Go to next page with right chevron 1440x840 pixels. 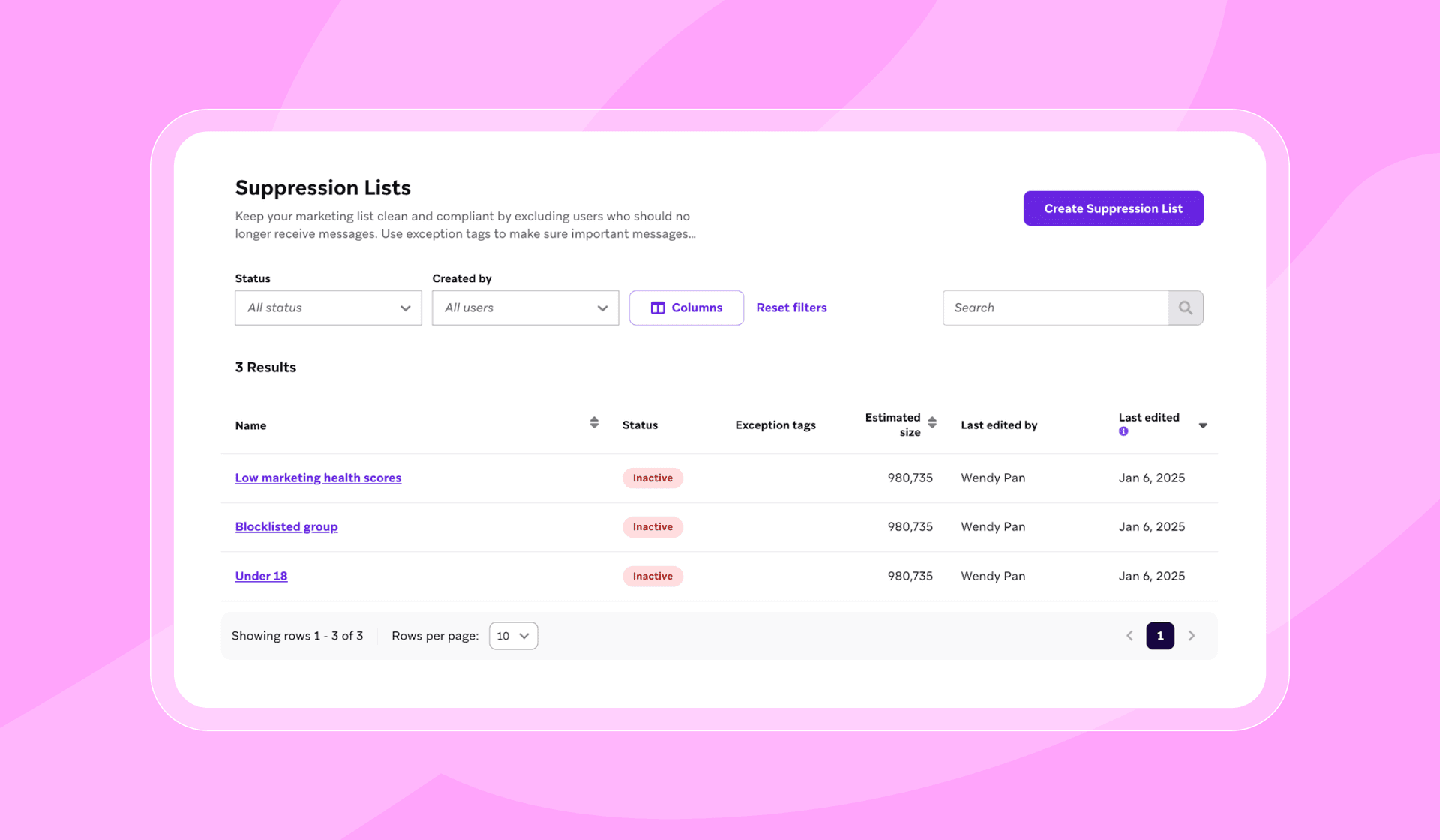click(x=1192, y=635)
